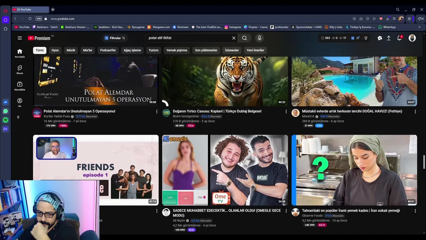Open options for Tahran'daki video

pyautogui.click(x=415, y=211)
